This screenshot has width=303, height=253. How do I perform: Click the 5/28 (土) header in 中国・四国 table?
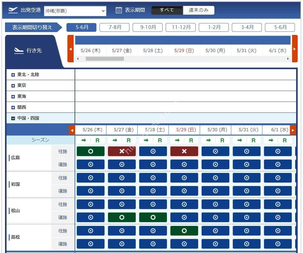click(x=155, y=130)
